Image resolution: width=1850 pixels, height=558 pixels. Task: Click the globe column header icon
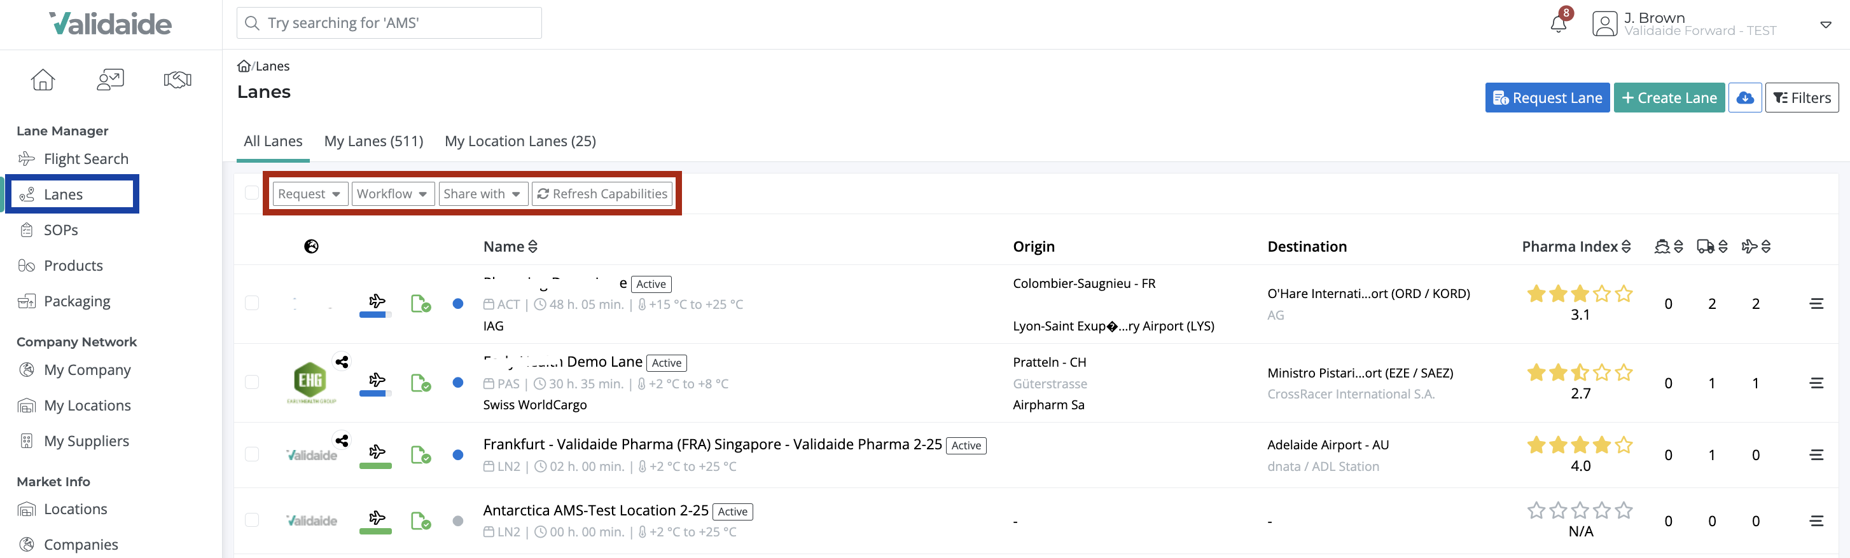311,247
